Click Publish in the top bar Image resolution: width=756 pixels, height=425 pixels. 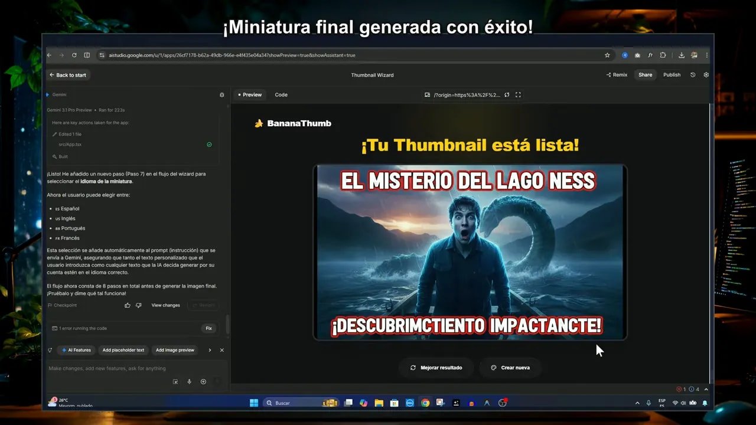coord(672,75)
